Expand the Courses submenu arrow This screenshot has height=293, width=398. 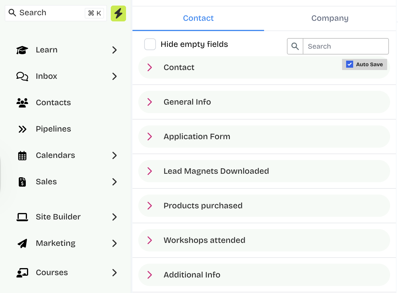(114, 273)
